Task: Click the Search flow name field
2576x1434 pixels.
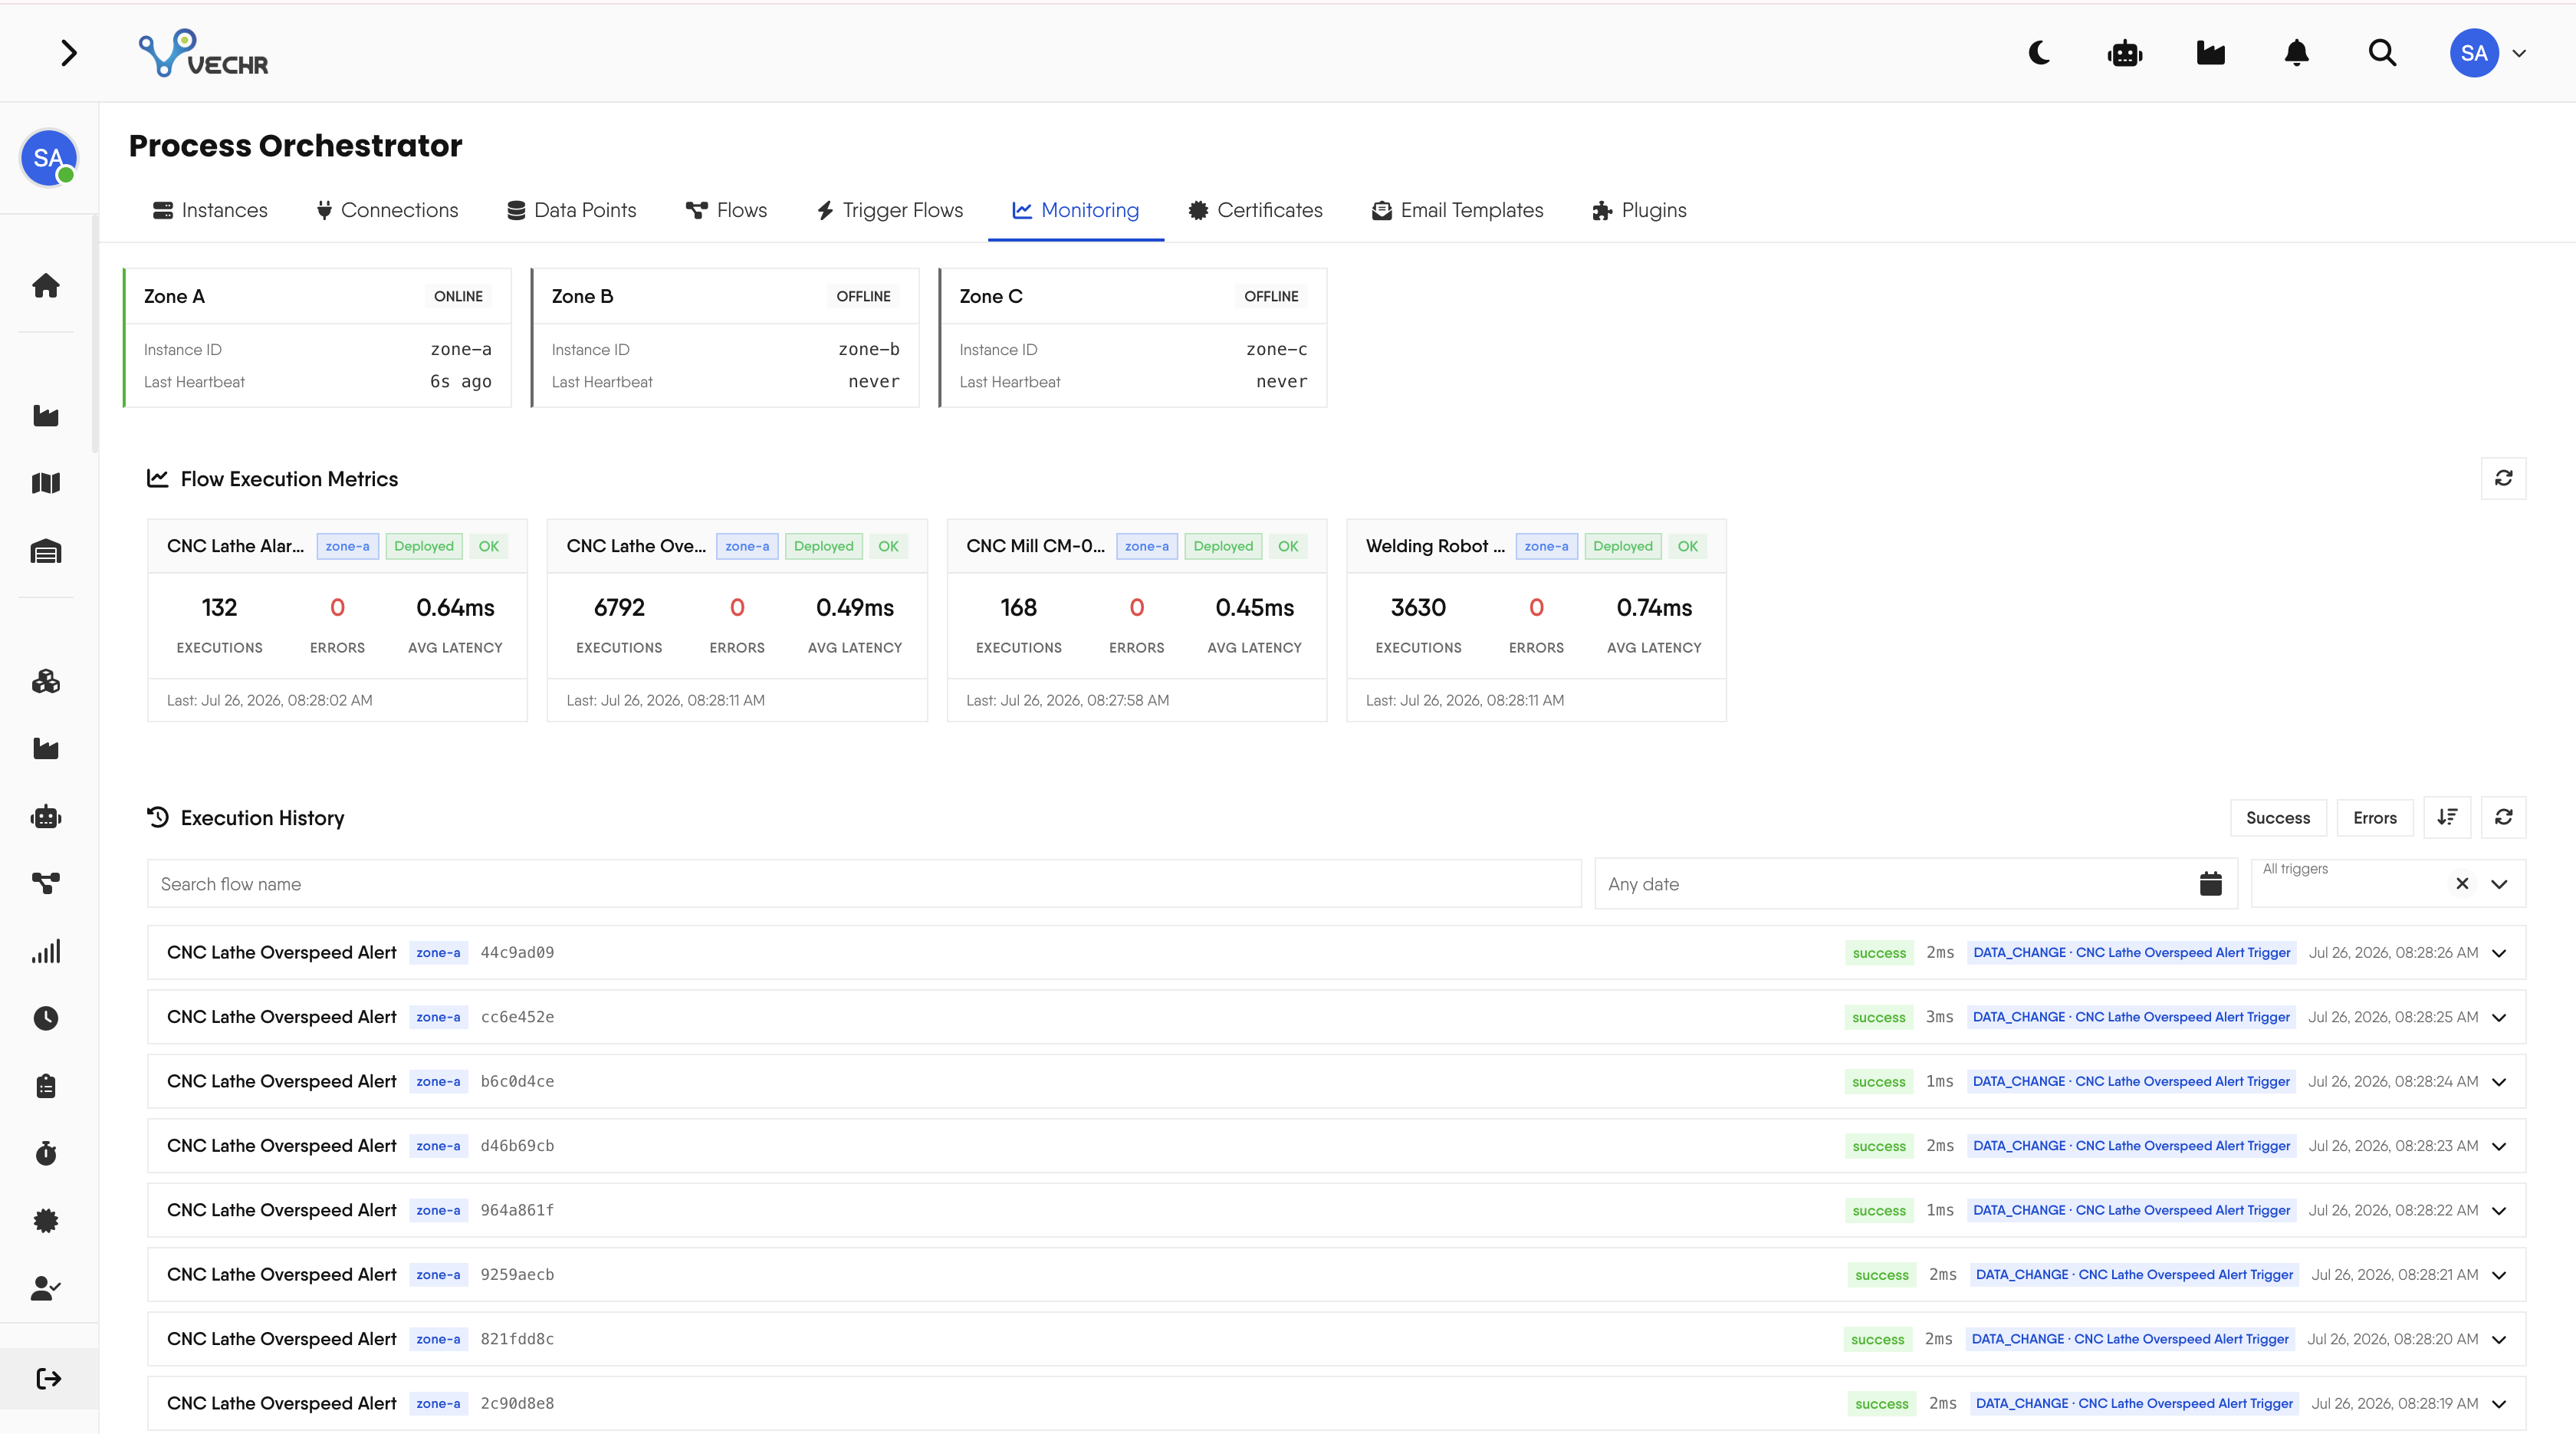Action: pos(864,884)
